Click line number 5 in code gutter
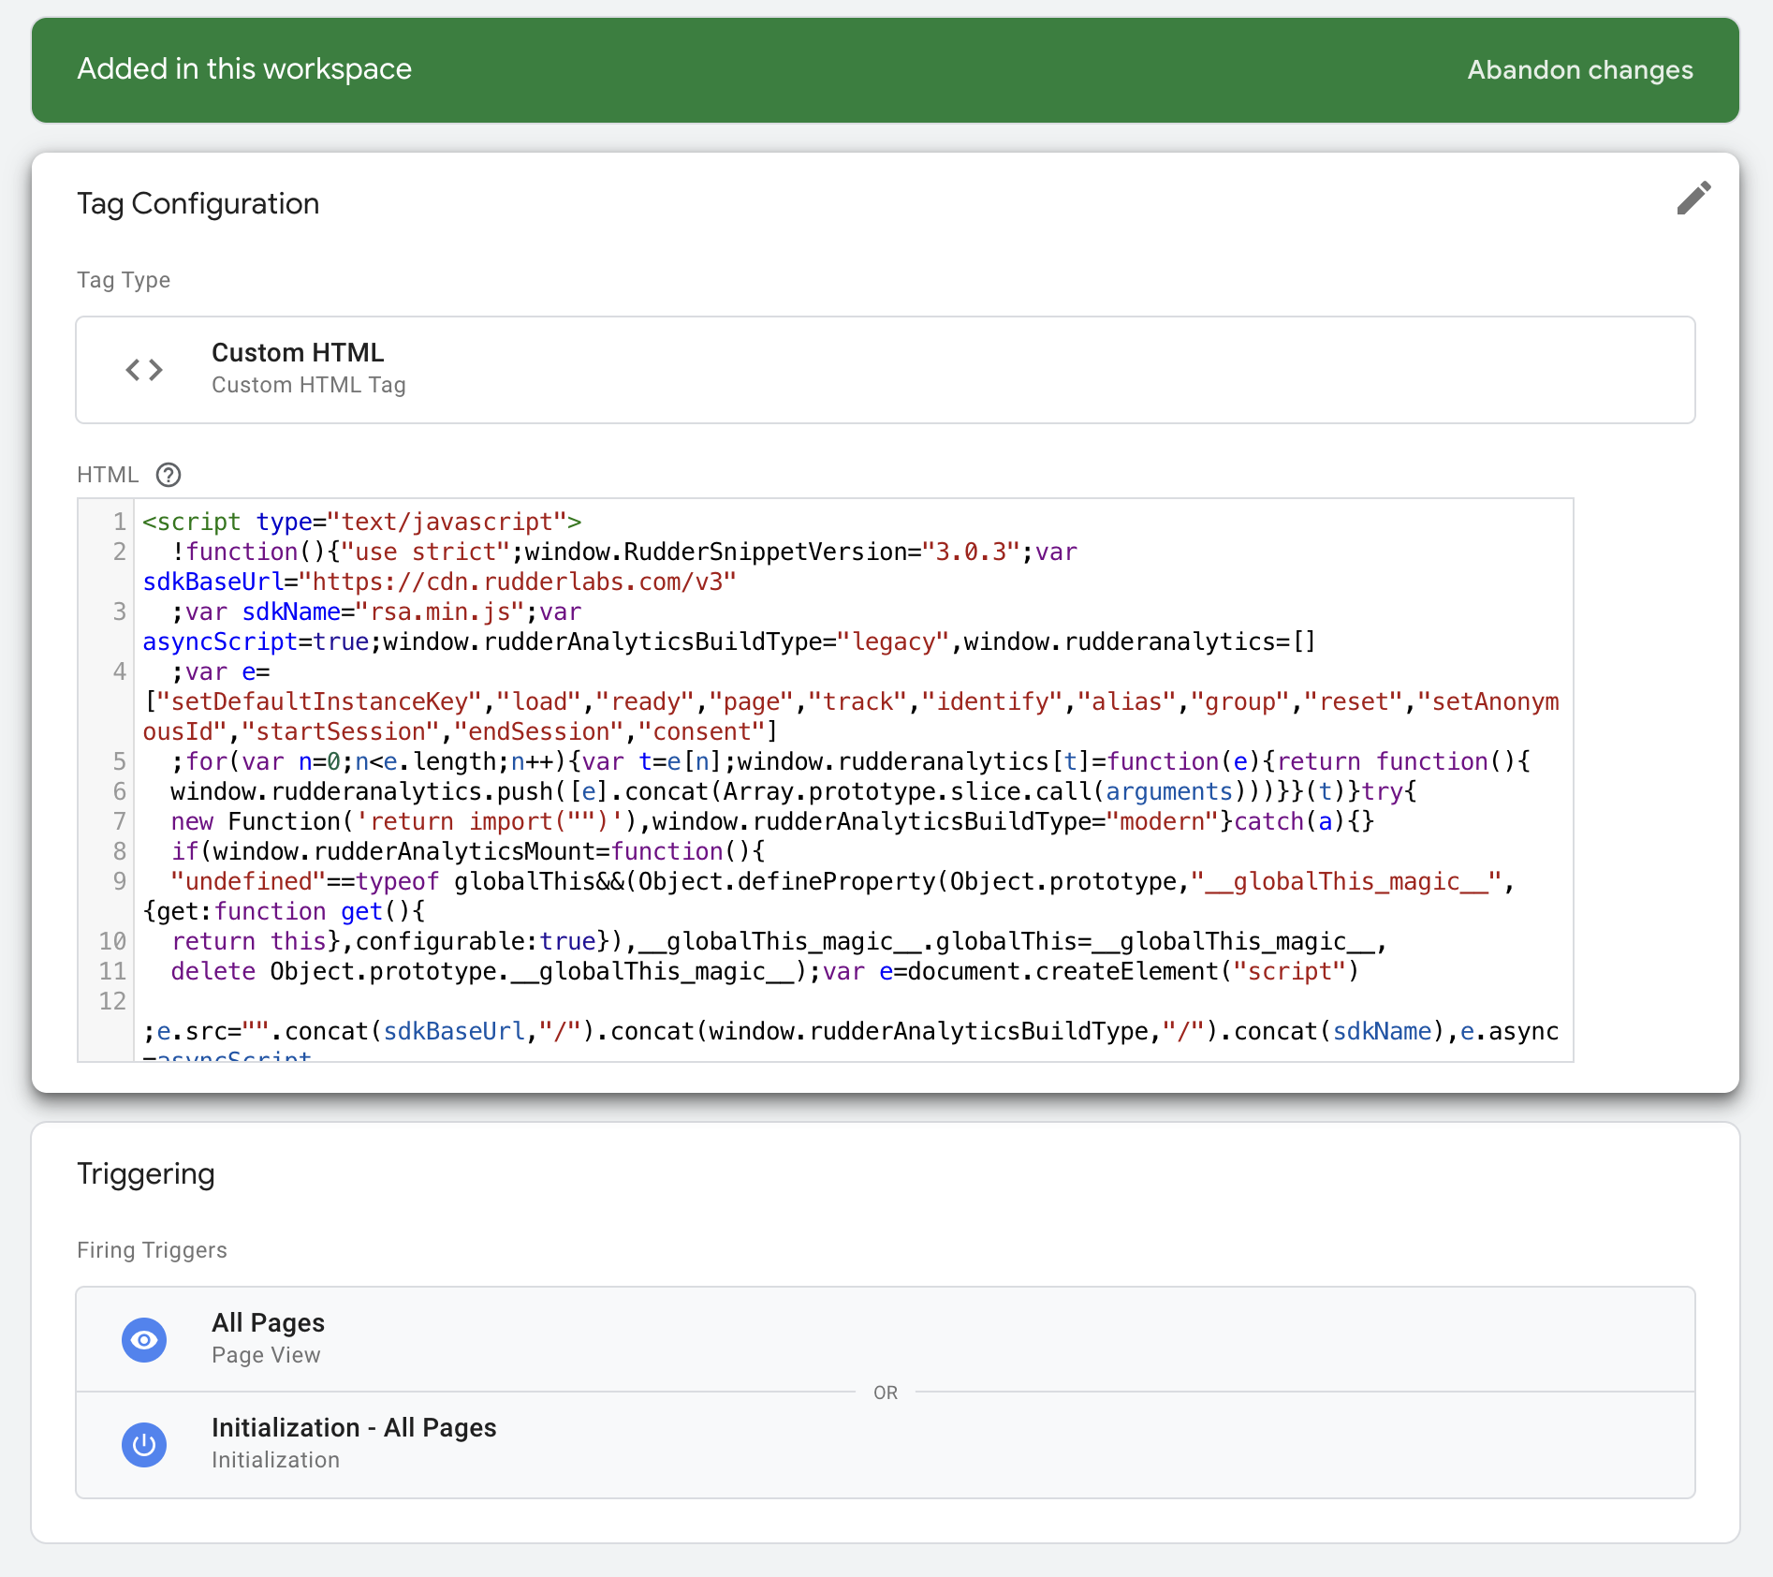This screenshot has height=1577, width=1773. [120, 761]
